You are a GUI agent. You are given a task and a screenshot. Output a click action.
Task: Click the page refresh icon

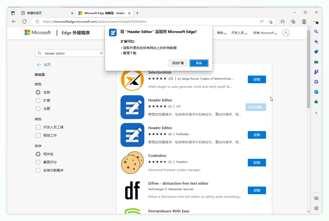click(x=24, y=22)
